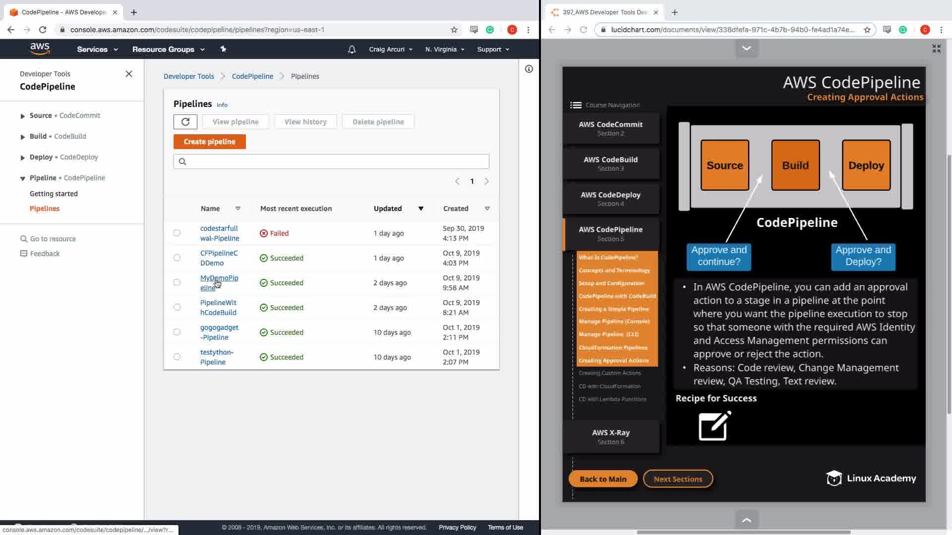
Task: Click the Lucidchart exit fullscreen icon
Action: (x=936, y=49)
